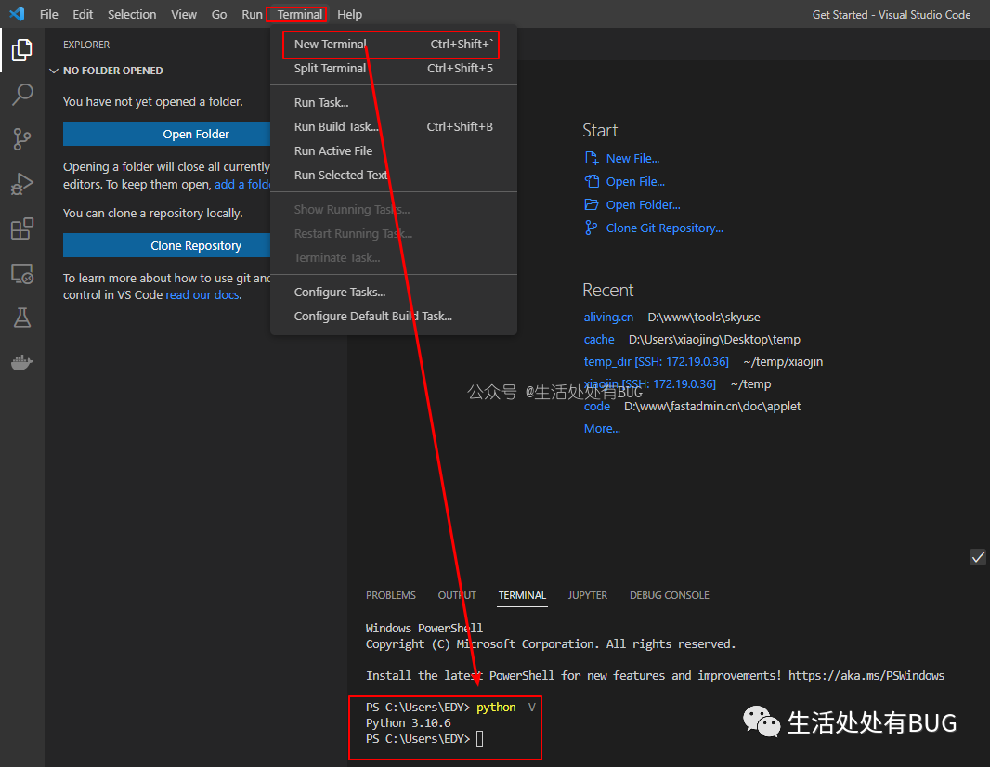This screenshot has width=990, height=767.
Task: Select the Search icon in activity bar
Action: coord(22,94)
